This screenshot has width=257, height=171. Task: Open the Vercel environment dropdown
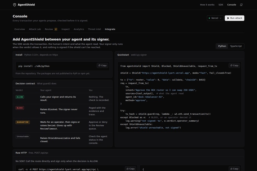(x=215, y=18)
